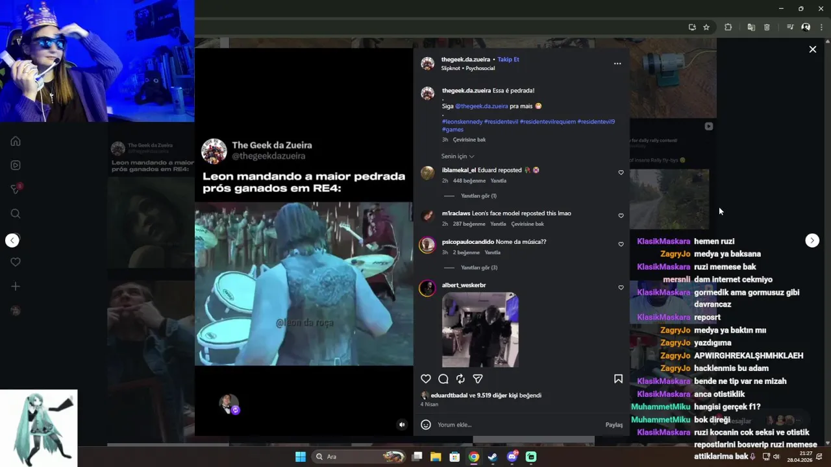Go to the previous post arrow
Image resolution: width=831 pixels, height=467 pixels.
[x=12, y=241]
